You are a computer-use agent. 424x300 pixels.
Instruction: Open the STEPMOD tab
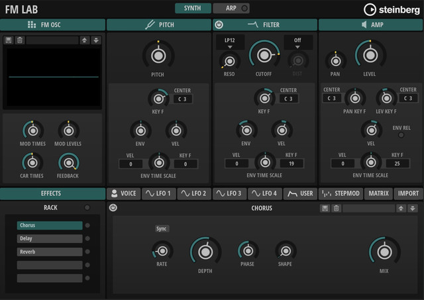(x=341, y=193)
